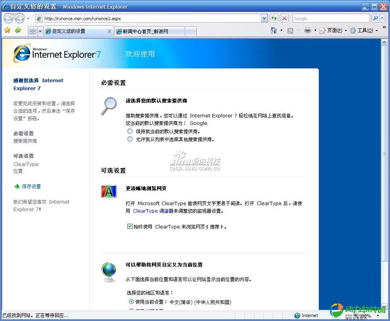390x321 pixels.
Task: Open the 页面(P) dropdown menu
Action: tap(333, 30)
